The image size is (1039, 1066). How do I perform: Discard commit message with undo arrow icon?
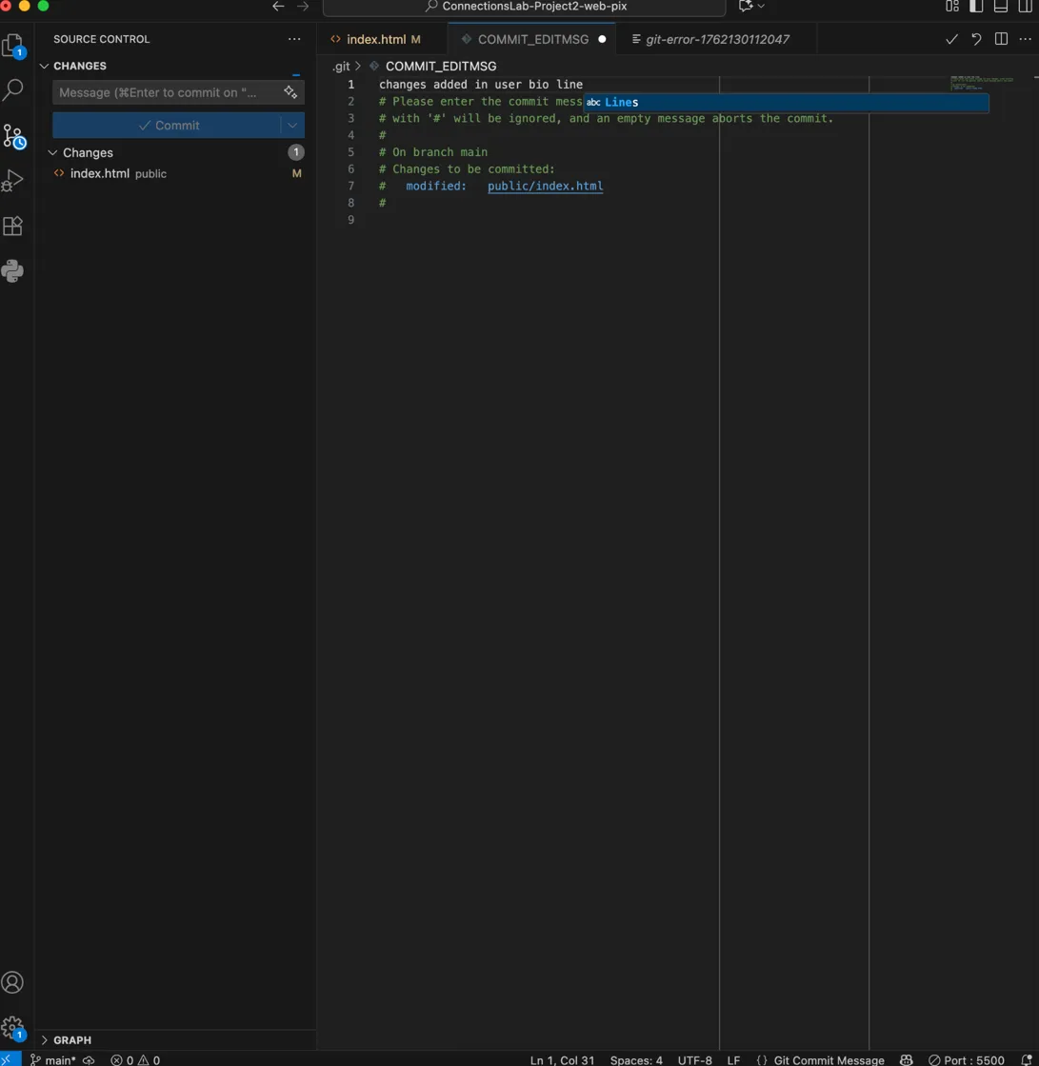(x=976, y=39)
